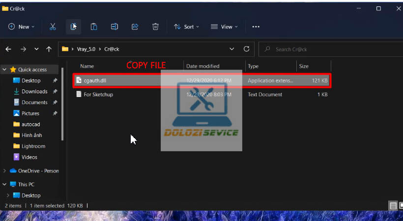Image resolution: width=403 pixels, height=221 pixels.
Task: Click the Share icon in toolbar
Action: pyautogui.click(x=135, y=27)
